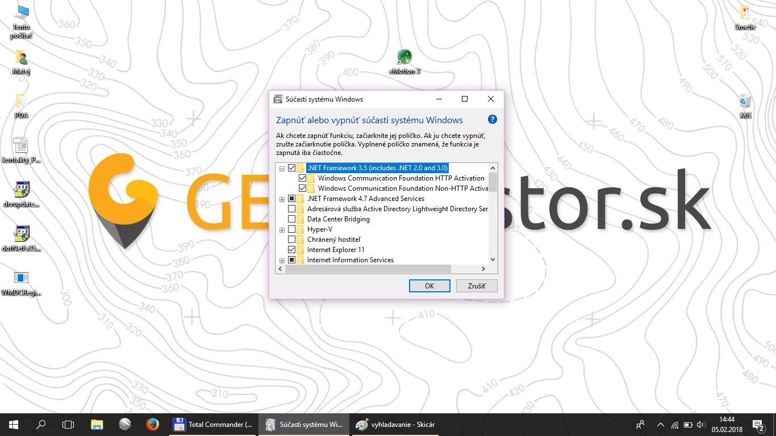Open Task View from the taskbar
The height and width of the screenshot is (436, 776).
click(68, 424)
